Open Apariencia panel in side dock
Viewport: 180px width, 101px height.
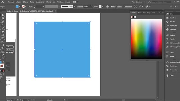(171, 70)
